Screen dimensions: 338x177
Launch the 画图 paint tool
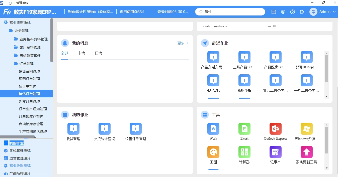click(213, 152)
